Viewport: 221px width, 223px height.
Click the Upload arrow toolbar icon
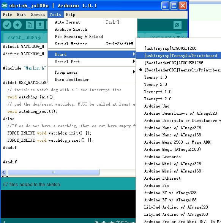[17, 25]
